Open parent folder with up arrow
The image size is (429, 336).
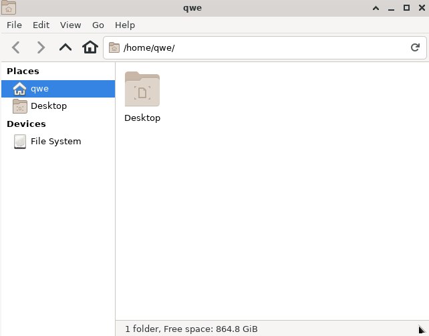(65, 47)
